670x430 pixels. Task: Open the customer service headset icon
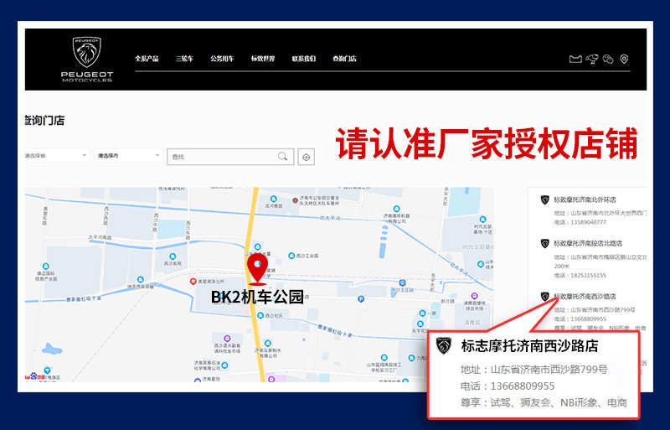pos(592,59)
